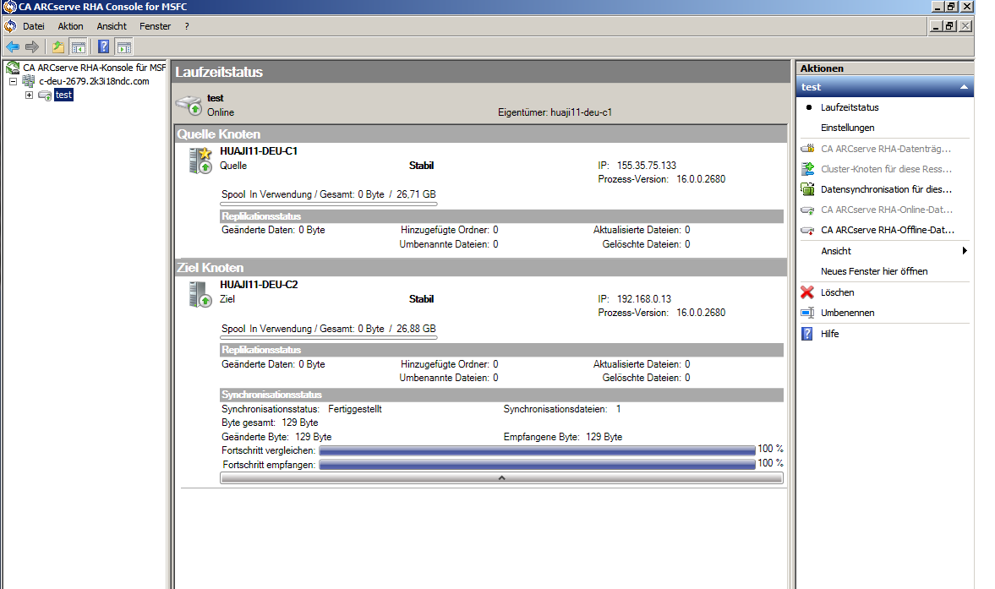Open the Datei menu
This screenshot has height=589, width=995.
pyautogui.click(x=33, y=26)
